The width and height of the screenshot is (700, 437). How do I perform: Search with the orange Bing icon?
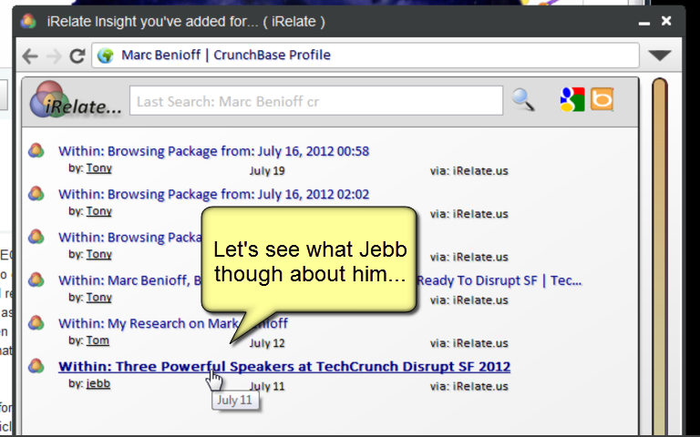602,99
